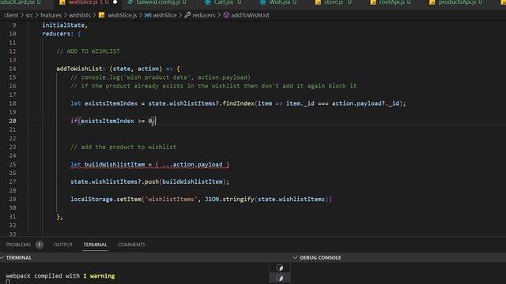This screenshot has height=284, width=506.
Task: Click the JS file icon on store.js tab
Action: click(318, 2)
